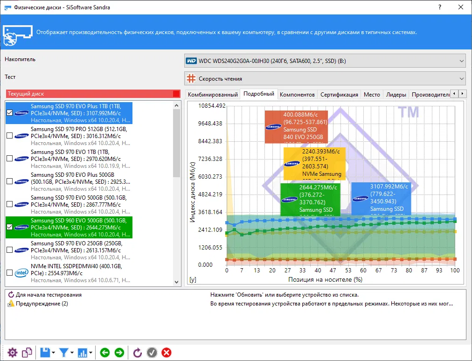Click the disk list scrollbar thumb
The width and height of the screenshot is (472, 361).
tap(176, 143)
